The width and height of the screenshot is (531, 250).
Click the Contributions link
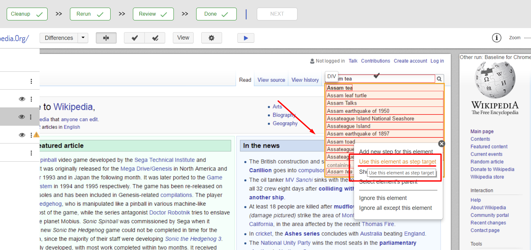pos(375,61)
